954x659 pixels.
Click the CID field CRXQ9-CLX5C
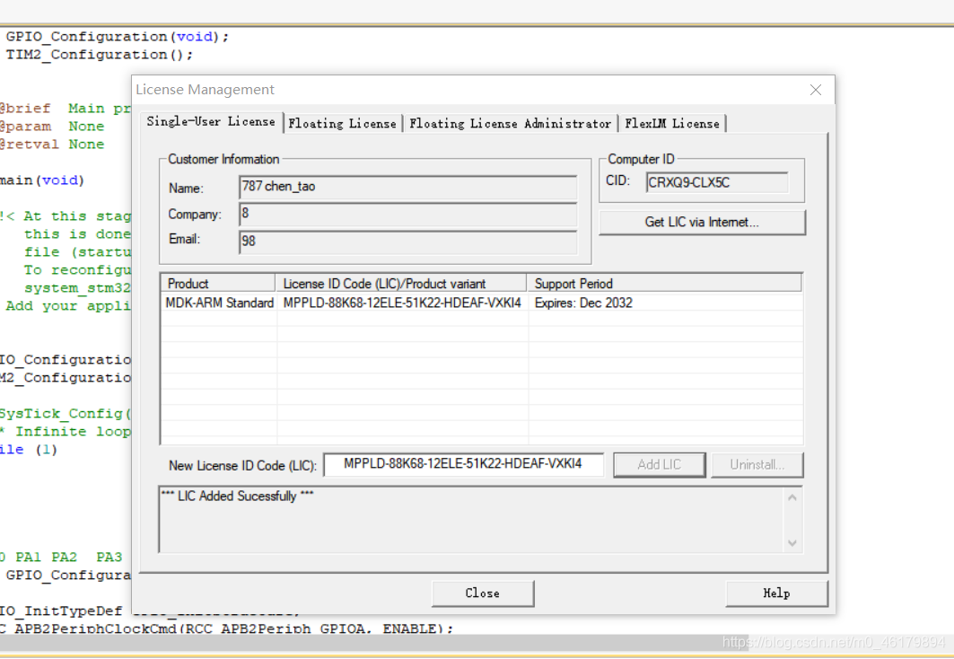point(717,182)
